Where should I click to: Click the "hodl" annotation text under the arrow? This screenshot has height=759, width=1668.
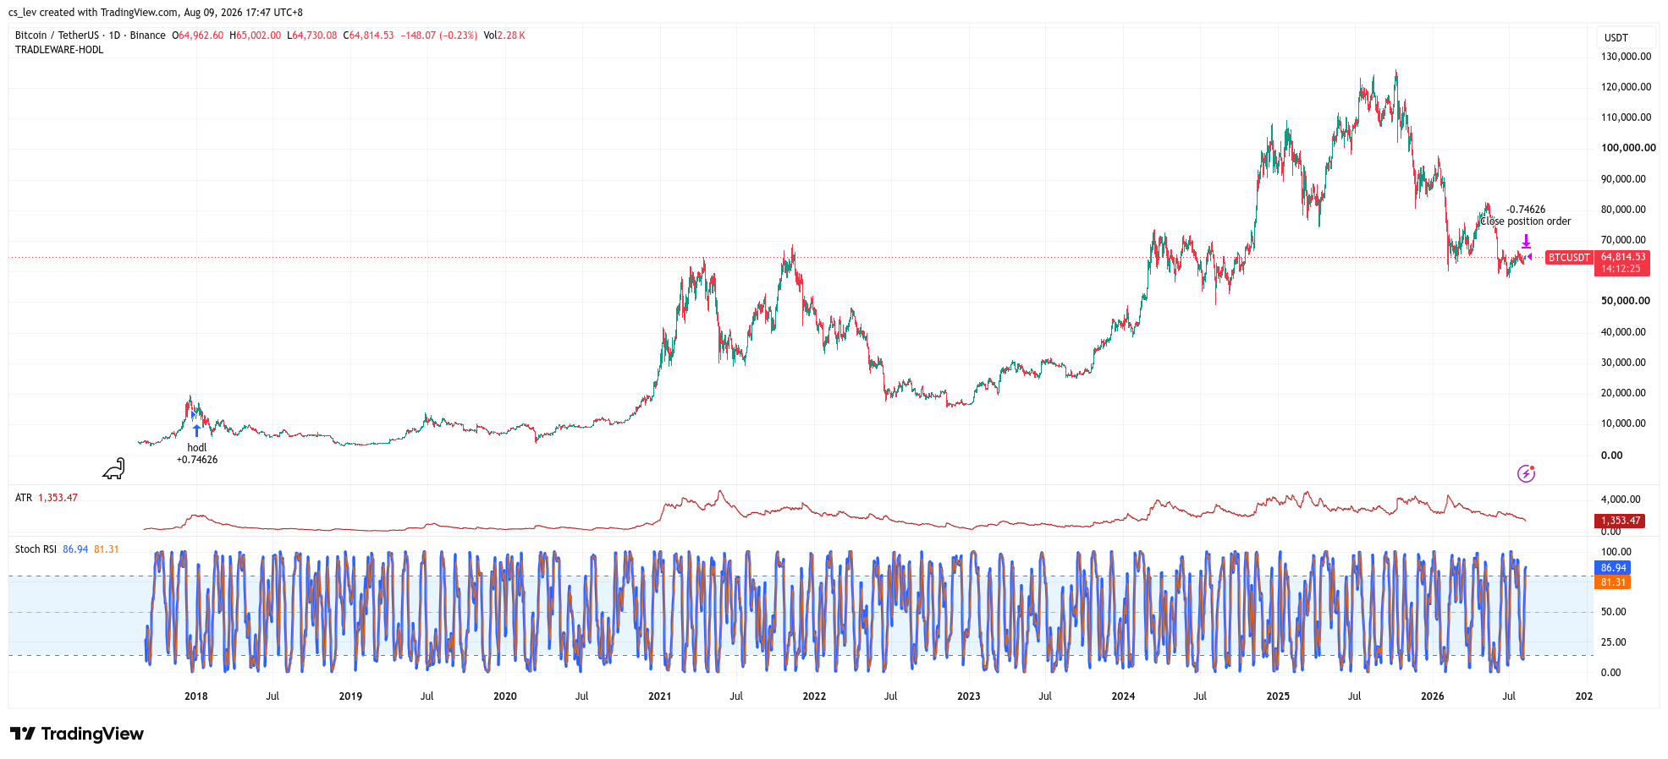click(x=197, y=448)
